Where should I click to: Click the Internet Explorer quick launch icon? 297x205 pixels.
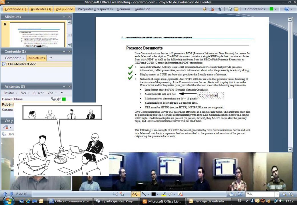pyautogui.click(x=28, y=201)
